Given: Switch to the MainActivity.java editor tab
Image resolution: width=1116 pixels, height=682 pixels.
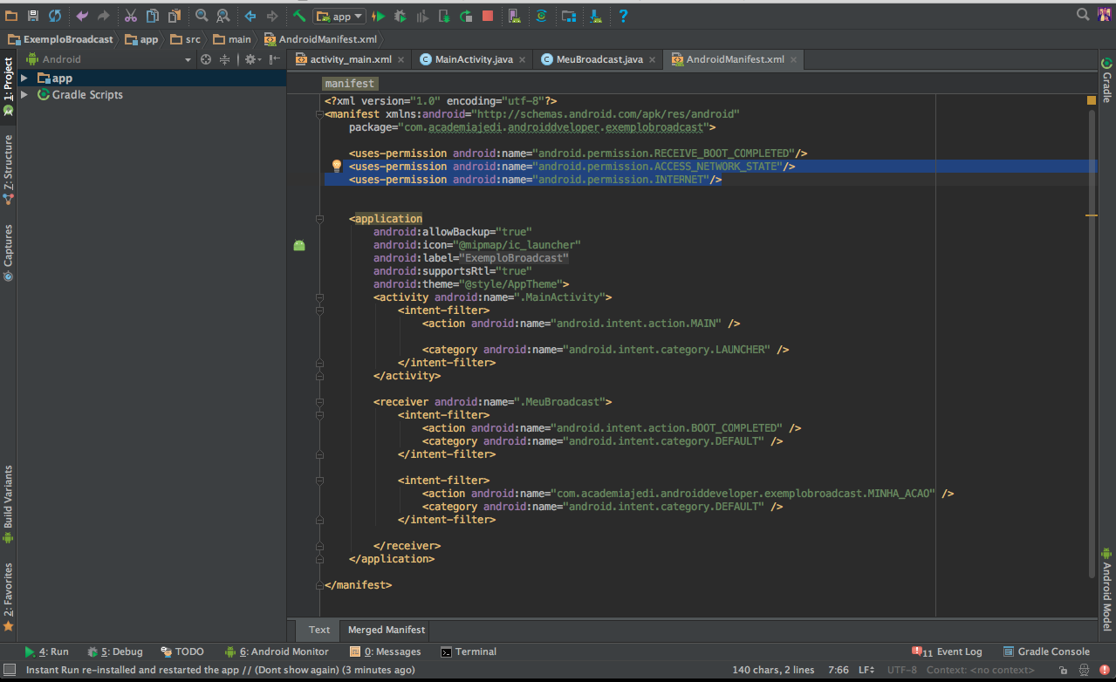Looking at the screenshot, I should click(x=474, y=59).
